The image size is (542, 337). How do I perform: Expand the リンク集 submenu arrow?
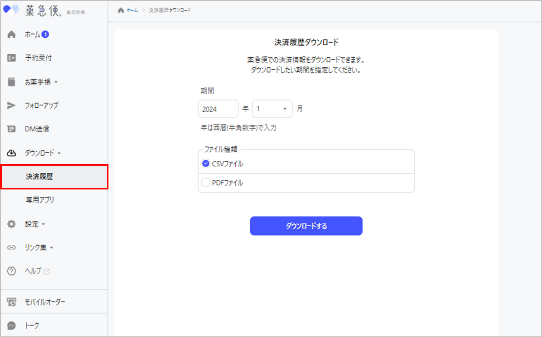(x=52, y=248)
